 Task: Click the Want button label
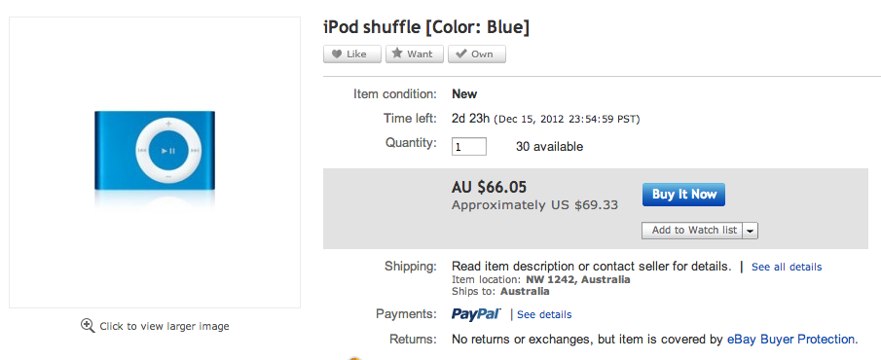click(420, 54)
